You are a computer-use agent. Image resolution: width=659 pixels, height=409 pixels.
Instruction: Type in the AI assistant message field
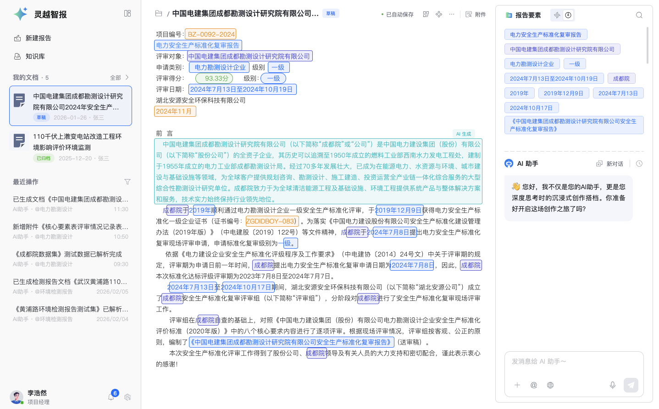(573, 362)
